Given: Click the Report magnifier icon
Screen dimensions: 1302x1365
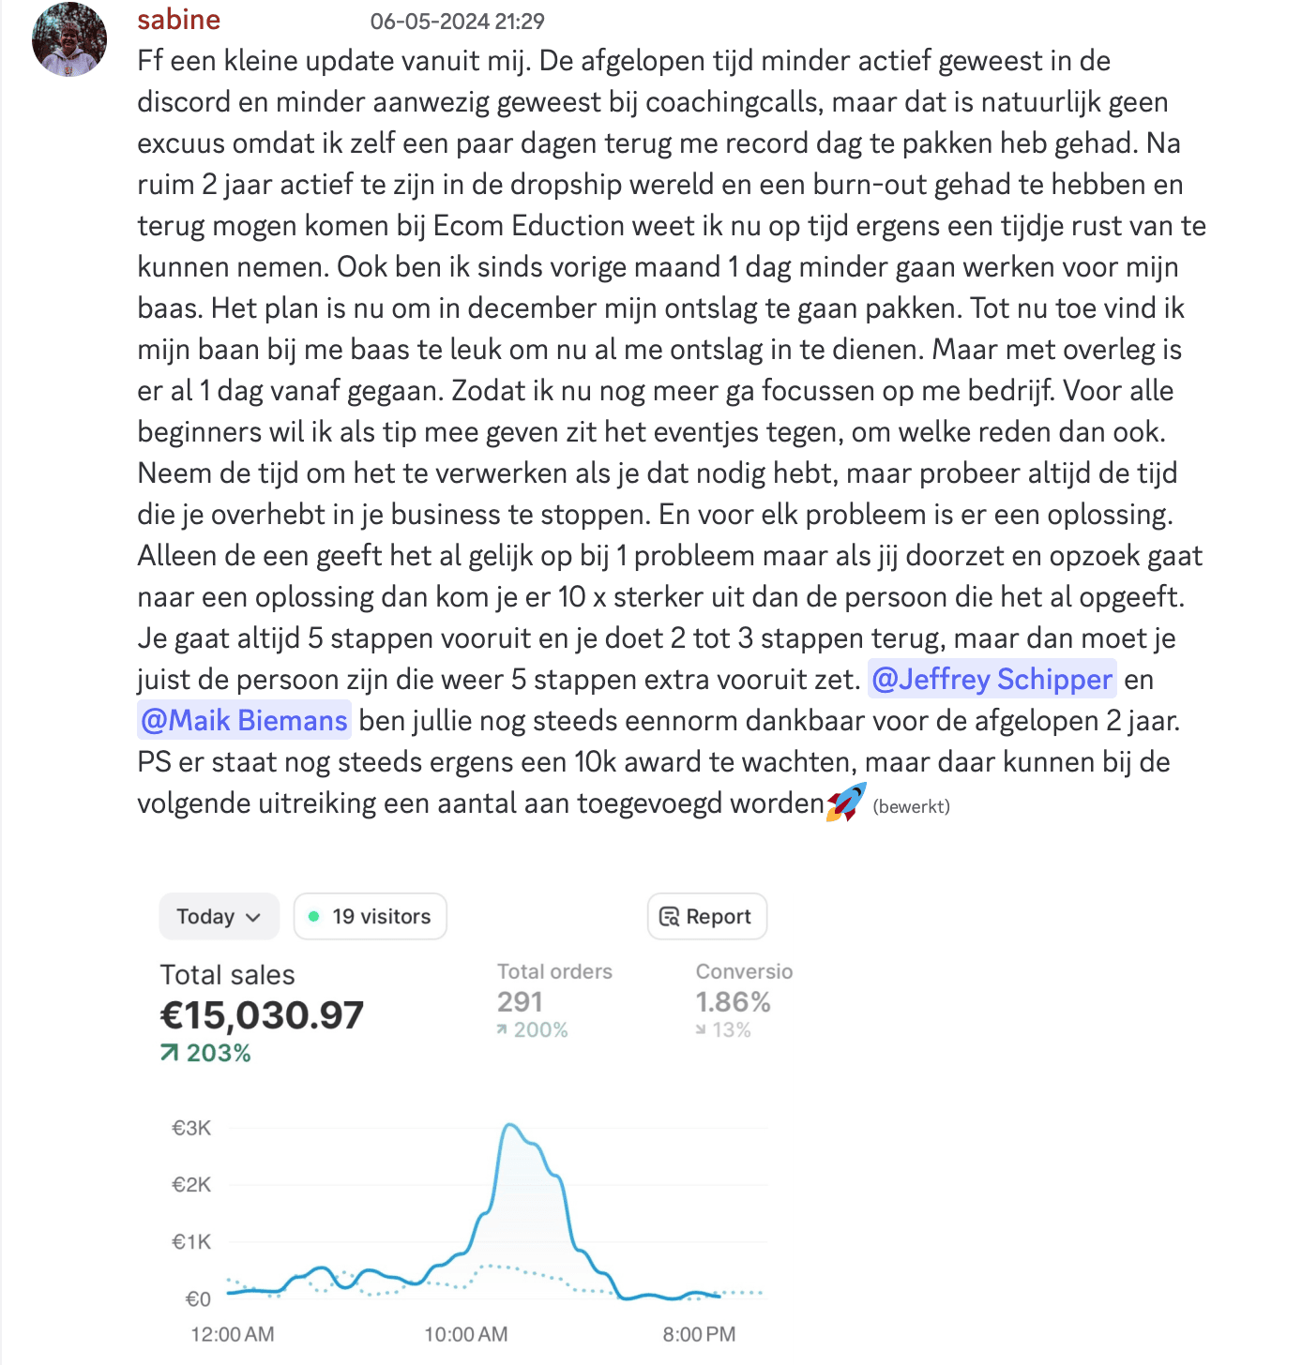Looking at the screenshot, I should (669, 917).
